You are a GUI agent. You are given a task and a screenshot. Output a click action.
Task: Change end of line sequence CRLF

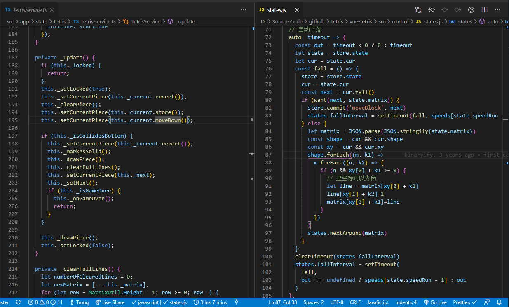click(355, 302)
